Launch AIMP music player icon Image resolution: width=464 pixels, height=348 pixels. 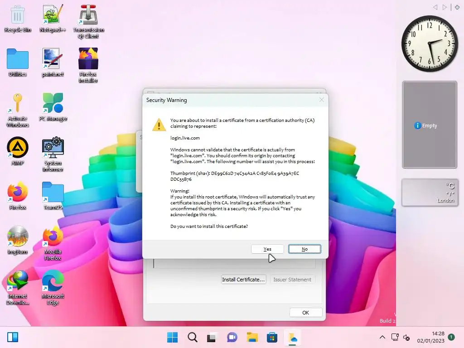[x=18, y=151]
